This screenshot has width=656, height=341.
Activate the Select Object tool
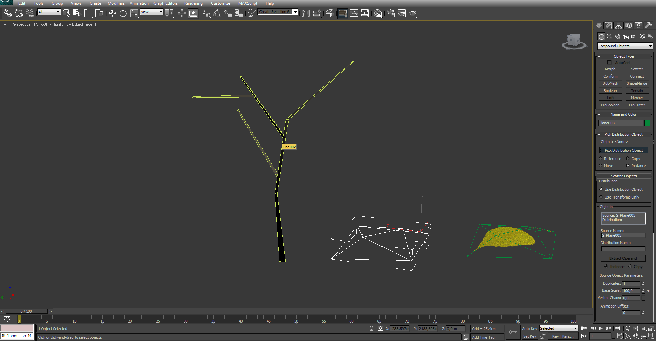[66, 13]
